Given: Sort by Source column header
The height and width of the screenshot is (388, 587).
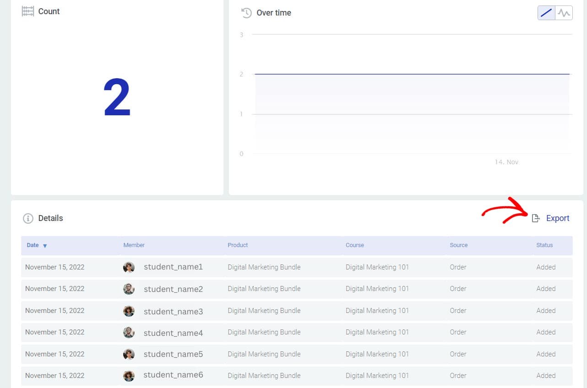Looking at the screenshot, I should (x=458, y=245).
